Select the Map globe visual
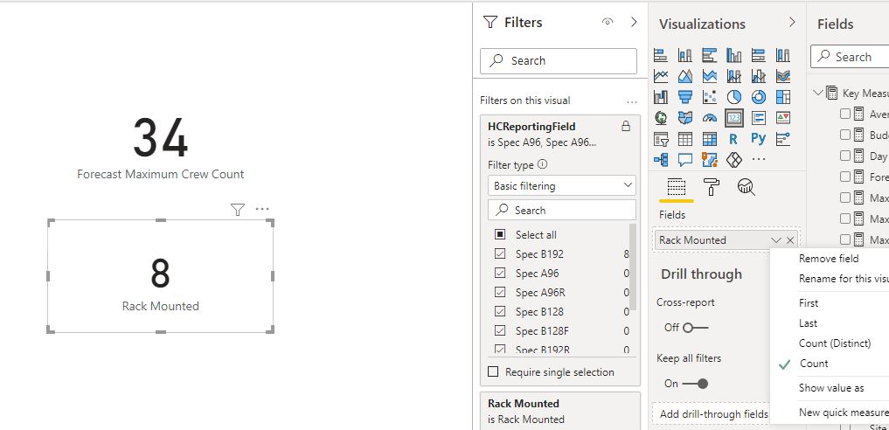The height and width of the screenshot is (430, 889). [661, 118]
